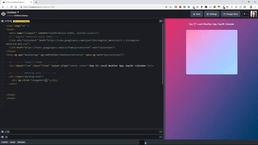
Task: Open the Assets panel
Action: (12, 142)
